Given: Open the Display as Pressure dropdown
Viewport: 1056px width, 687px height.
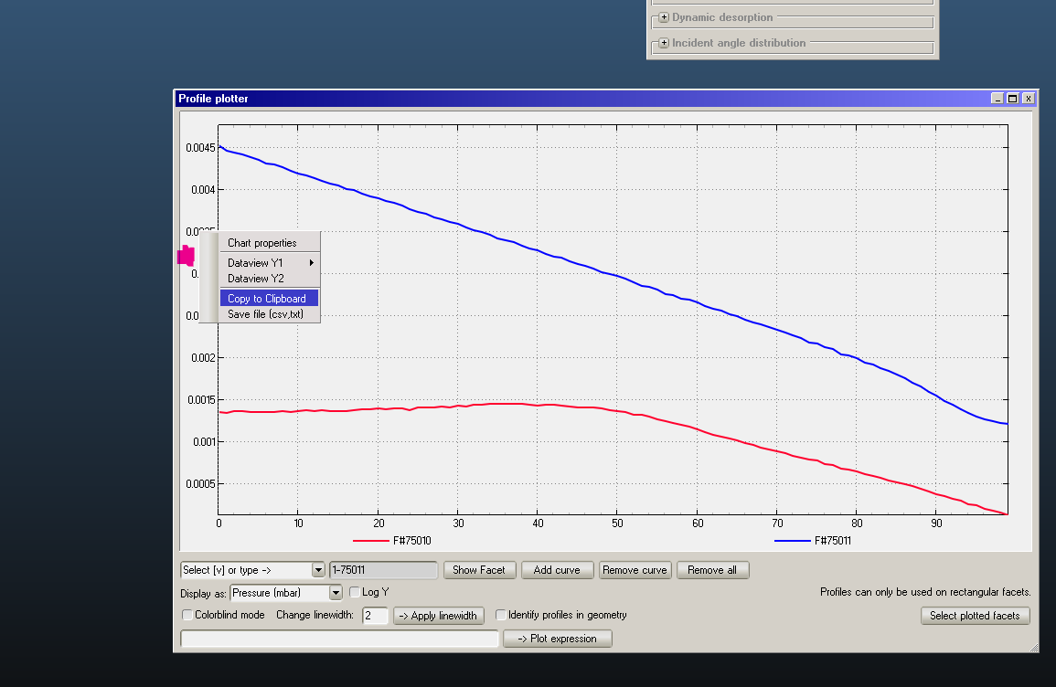Looking at the screenshot, I should click(336, 593).
